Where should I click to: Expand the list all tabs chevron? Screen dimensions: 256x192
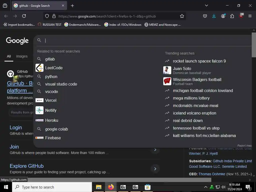206,5
